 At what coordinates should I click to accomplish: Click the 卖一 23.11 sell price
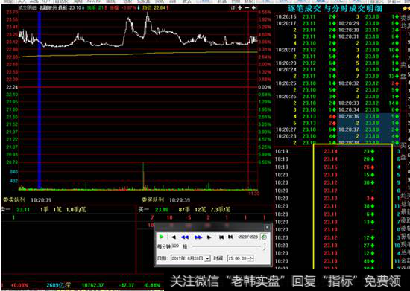click(x=23, y=210)
